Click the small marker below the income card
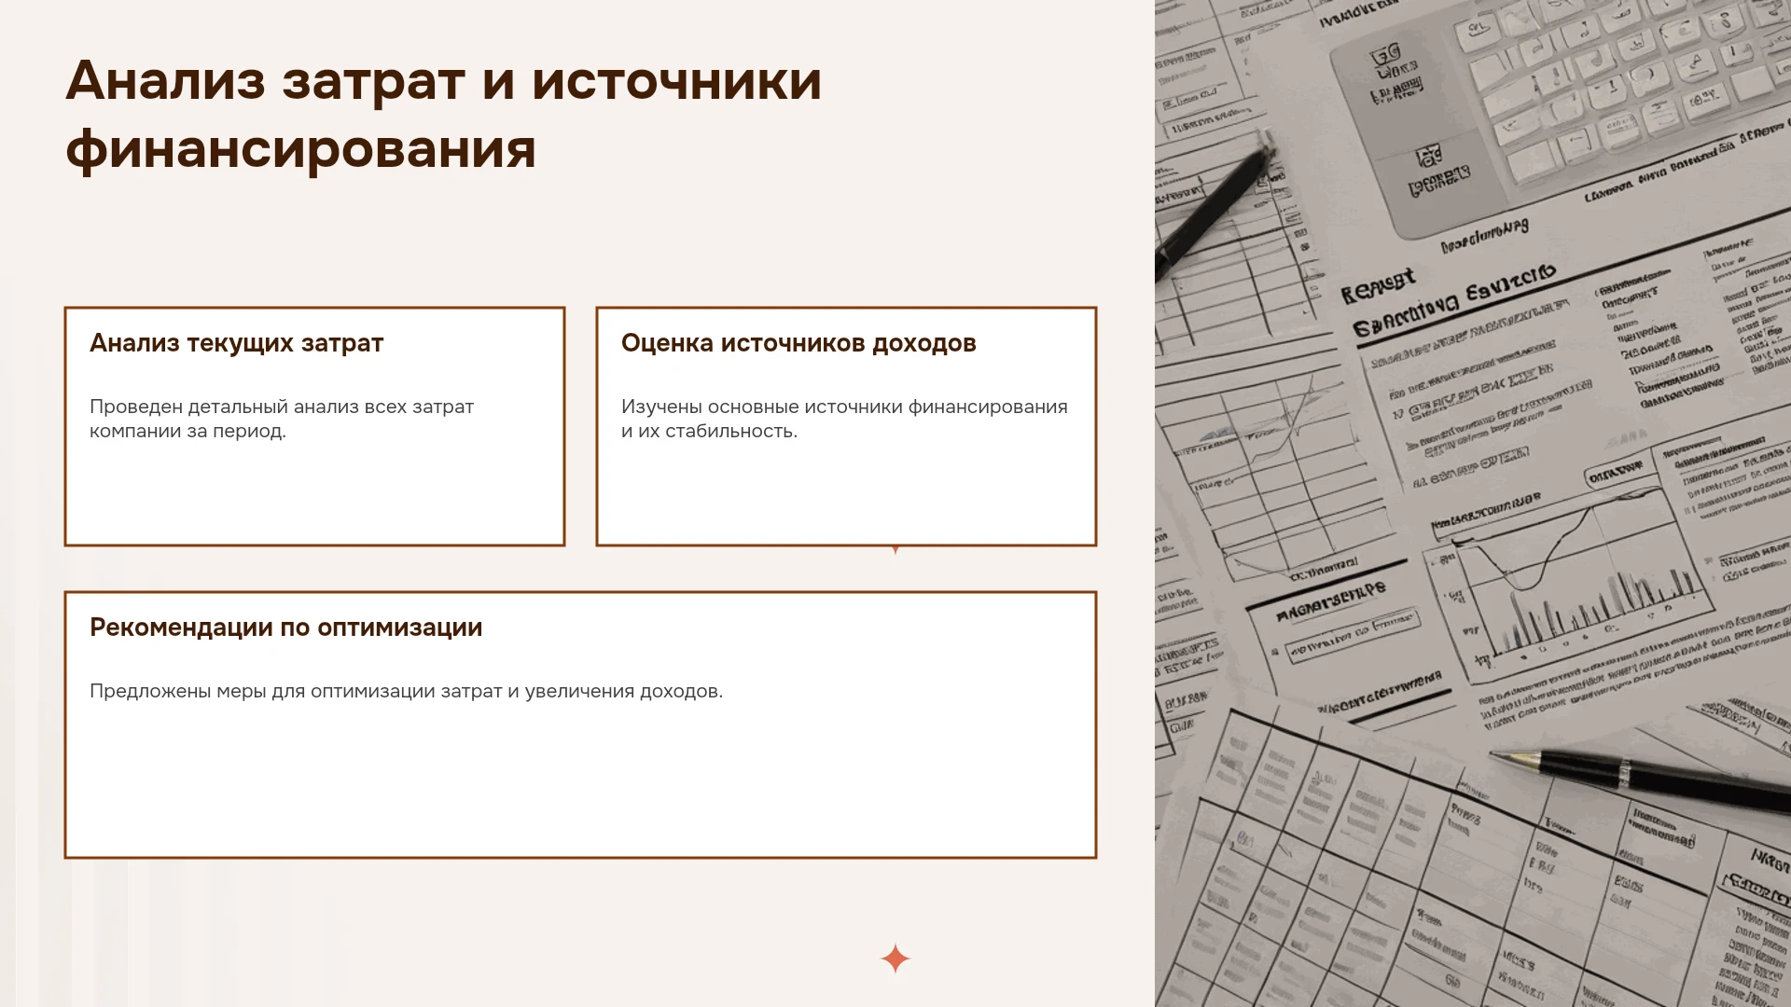The image size is (1791, 1007). tap(895, 550)
